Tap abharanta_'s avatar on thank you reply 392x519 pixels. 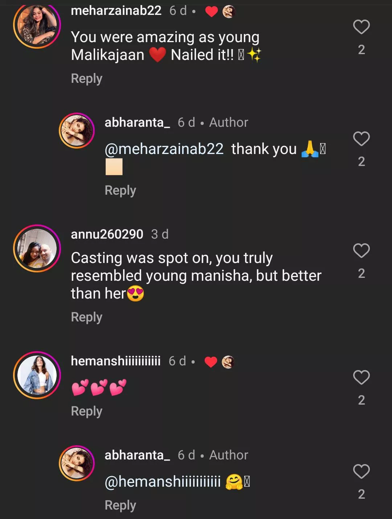(77, 131)
